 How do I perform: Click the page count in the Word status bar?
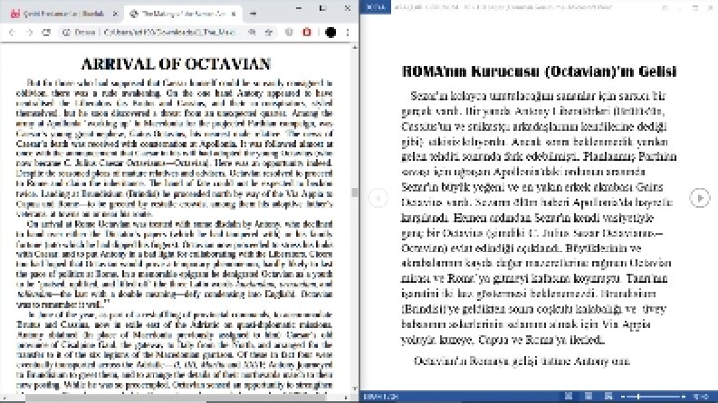pos(381,397)
